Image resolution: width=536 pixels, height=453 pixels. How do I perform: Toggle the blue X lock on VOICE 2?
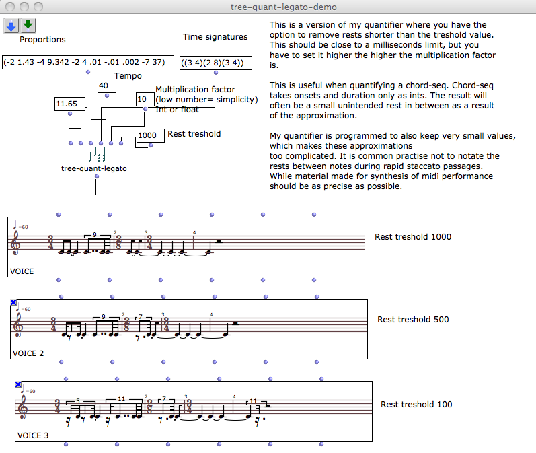coord(13,303)
